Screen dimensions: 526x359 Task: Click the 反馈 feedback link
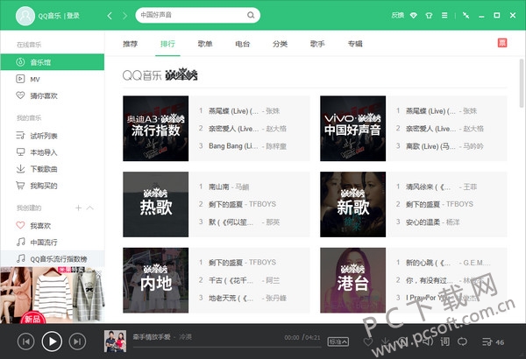pos(398,15)
